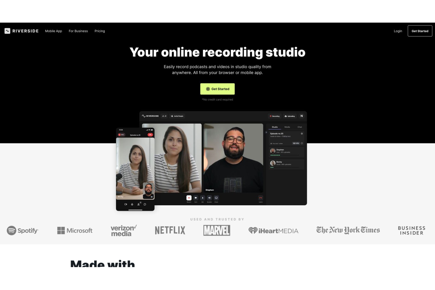
Task: Click the Marvel logo
Action: [217, 231]
